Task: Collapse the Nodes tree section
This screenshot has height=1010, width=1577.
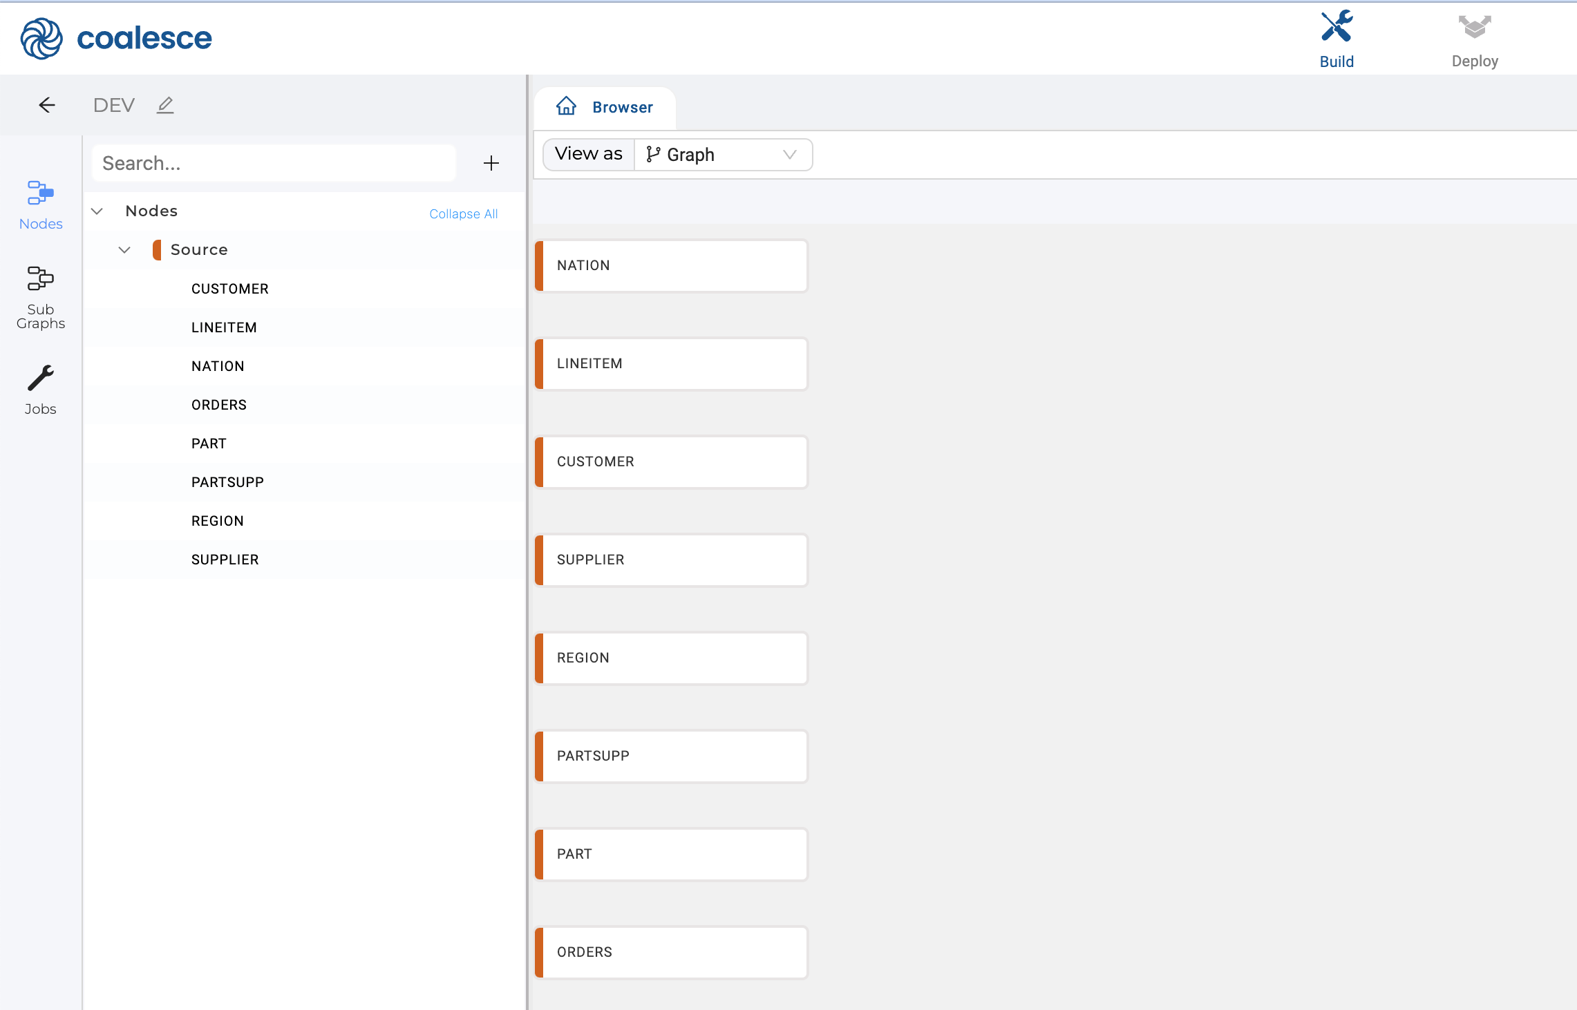Action: pyautogui.click(x=97, y=211)
